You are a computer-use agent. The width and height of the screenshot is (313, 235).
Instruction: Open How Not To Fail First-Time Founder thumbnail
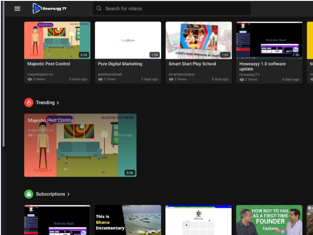pyautogui.click(x=269, y=220)
